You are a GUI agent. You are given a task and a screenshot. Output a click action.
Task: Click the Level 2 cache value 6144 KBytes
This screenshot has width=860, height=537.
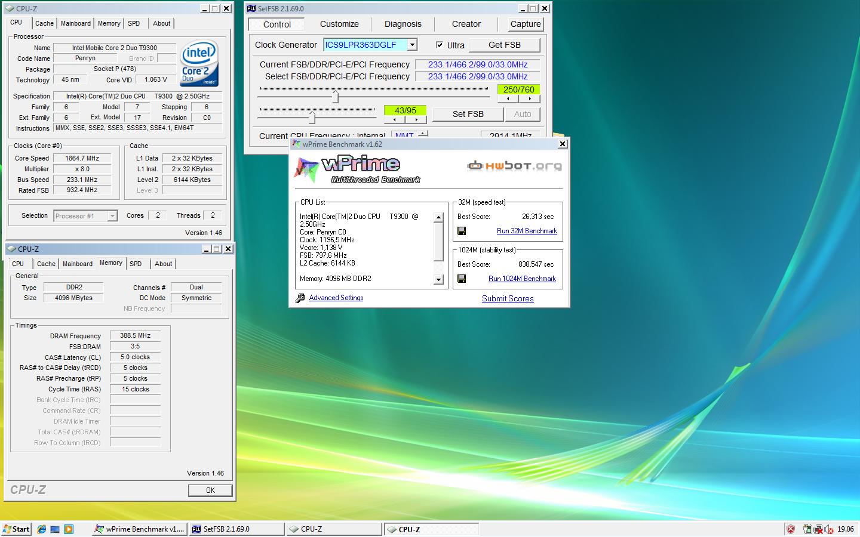[192, 180]
